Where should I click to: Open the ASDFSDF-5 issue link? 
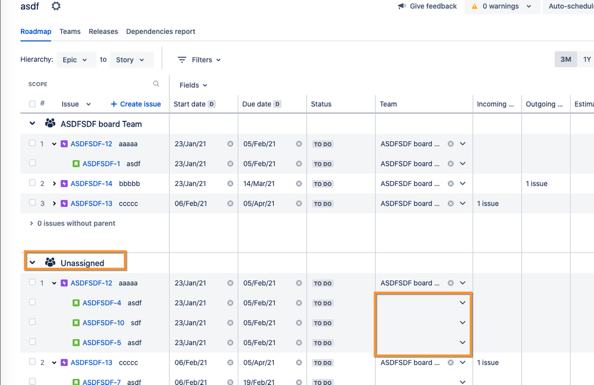click(x=102, y=342)
